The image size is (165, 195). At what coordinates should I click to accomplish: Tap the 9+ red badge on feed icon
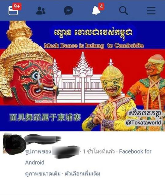click(17, 7)
